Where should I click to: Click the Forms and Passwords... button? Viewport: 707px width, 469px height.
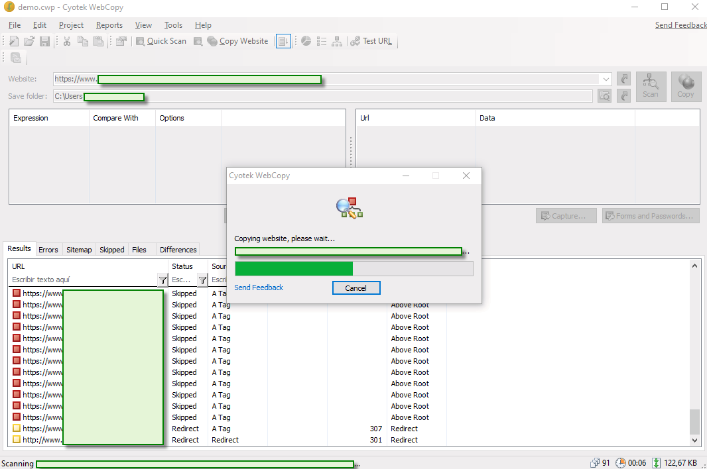[x=650, y=216]
